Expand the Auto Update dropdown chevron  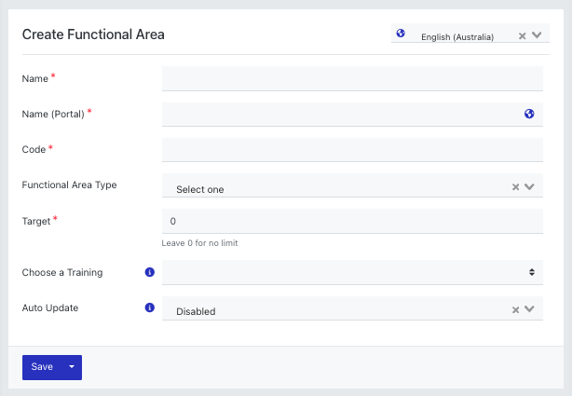(529, 309)
